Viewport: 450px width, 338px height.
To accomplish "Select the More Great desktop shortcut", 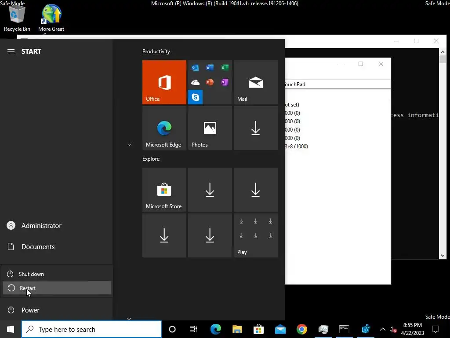I will pos(51,18).
